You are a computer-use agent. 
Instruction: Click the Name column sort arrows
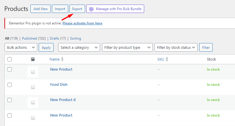point(62,59)
